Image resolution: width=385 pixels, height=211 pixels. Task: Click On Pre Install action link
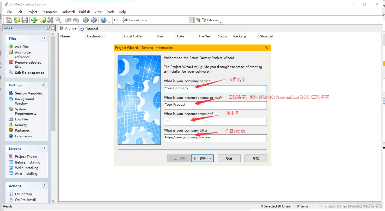pyautogui.click(x=25, y=200)
